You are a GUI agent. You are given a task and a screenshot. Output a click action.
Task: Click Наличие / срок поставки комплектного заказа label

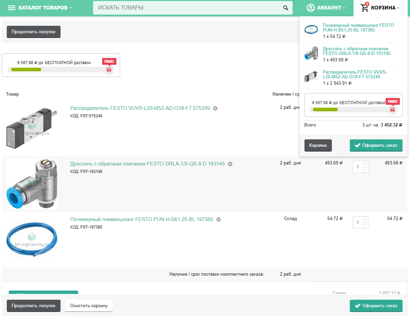coord(217,274)
